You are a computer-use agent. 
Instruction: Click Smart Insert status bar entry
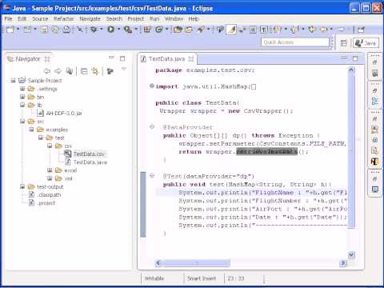pos(202,278)
